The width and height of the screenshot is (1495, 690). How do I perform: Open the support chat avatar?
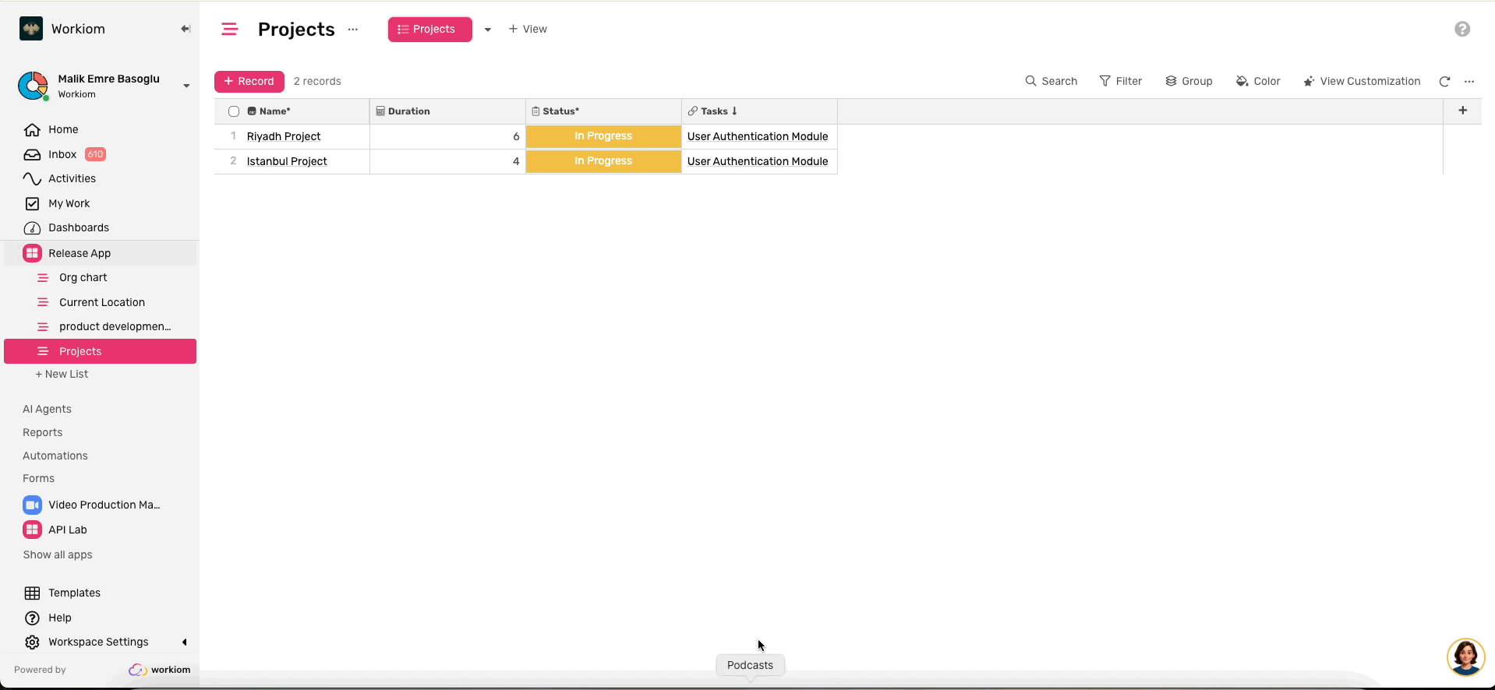1465,657
